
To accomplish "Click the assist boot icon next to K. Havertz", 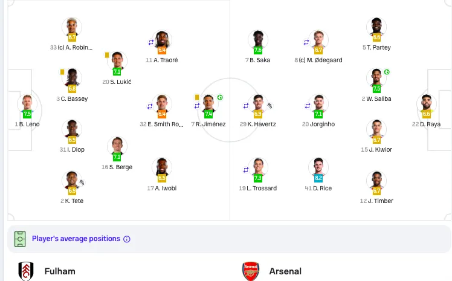I will point(270,106).
